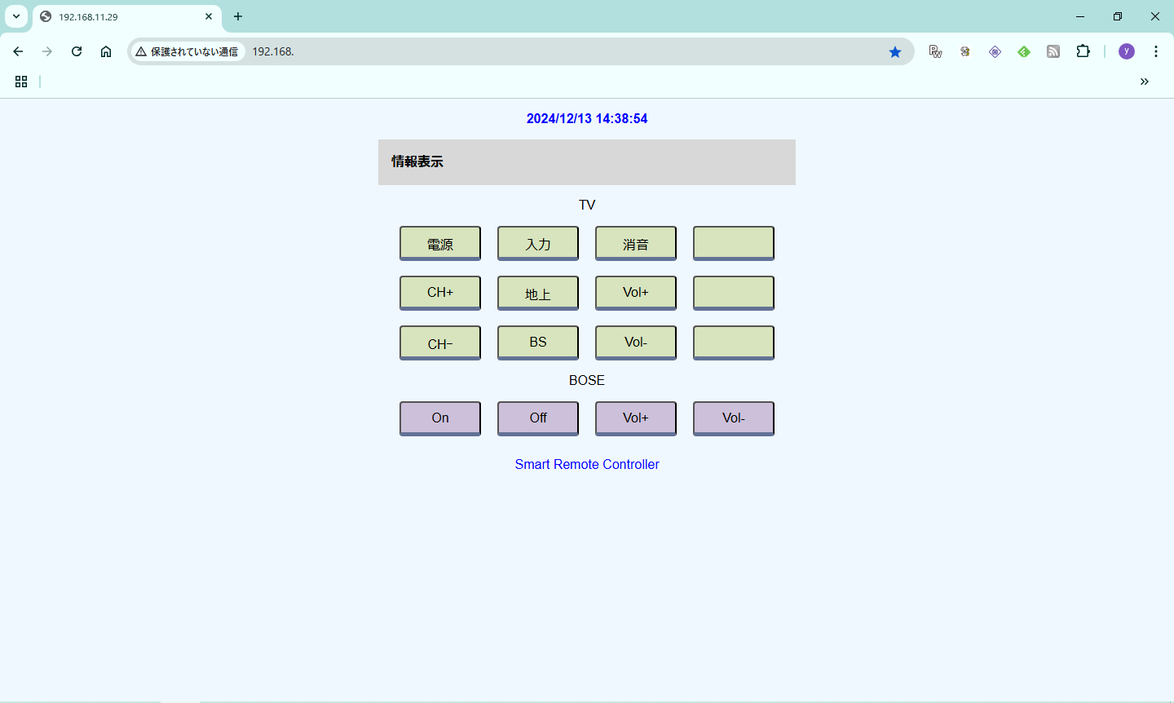Click the address bar URL field
This screenshot has width=1174, height=703.
click(563, 51)
